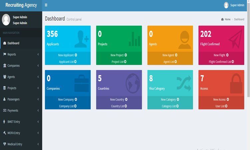Open the Passengers menu item
Viewport: 250px width, 150px height.
pos(21,99)
